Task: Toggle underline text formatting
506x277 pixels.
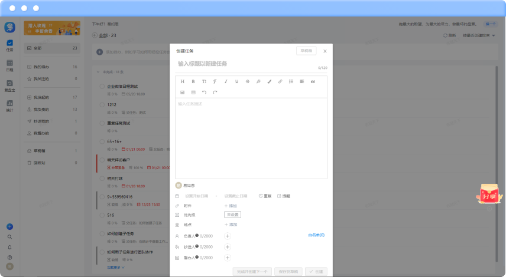Action: [236, 81]
